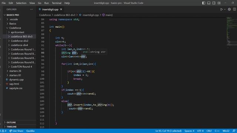Toggle secondary side bar layout icon
This screenshot has width=237, height=133.
(x=214, y=3)
